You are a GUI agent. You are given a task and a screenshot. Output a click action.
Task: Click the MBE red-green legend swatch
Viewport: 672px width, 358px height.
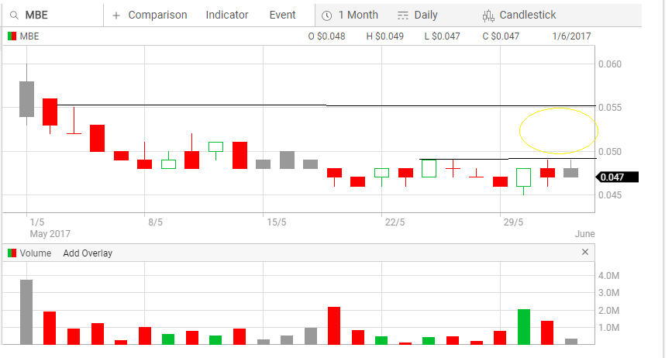[12, 36]
